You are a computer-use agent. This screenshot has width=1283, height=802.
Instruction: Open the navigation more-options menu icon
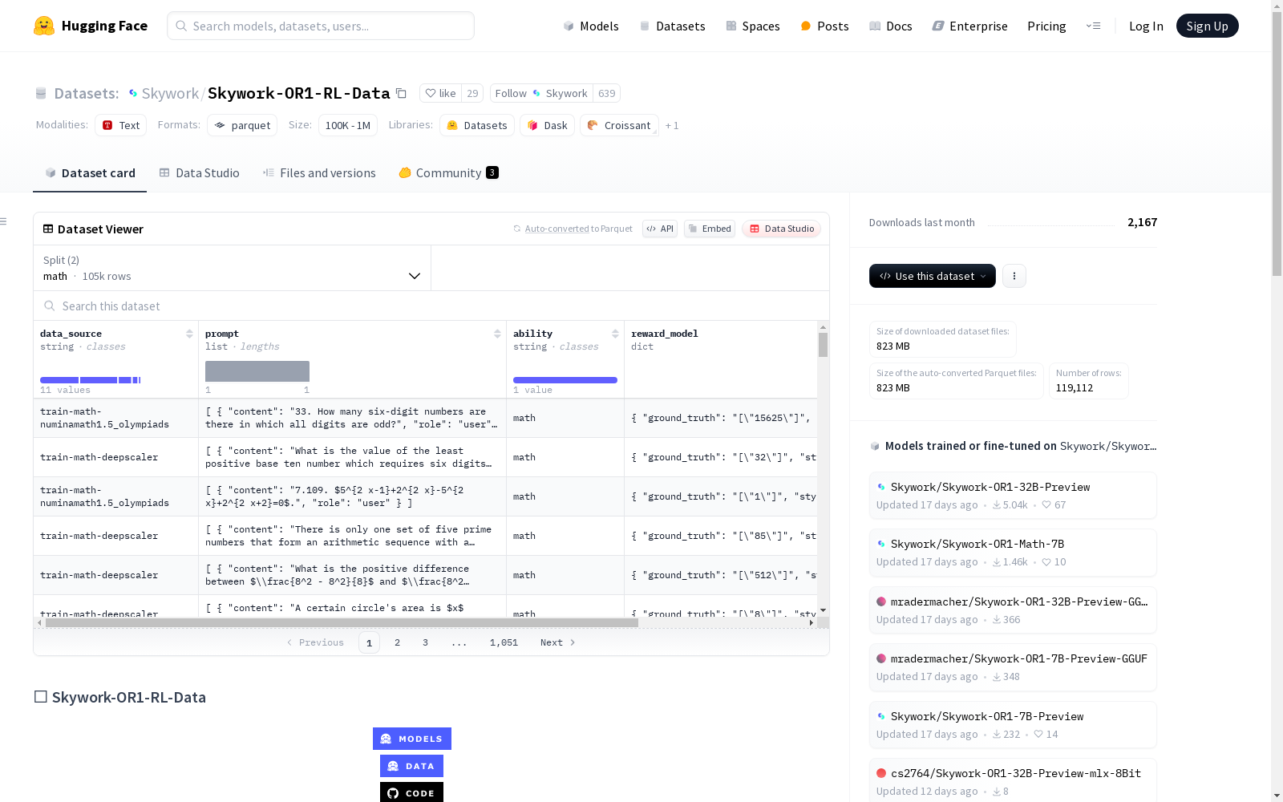[1093, 26]
